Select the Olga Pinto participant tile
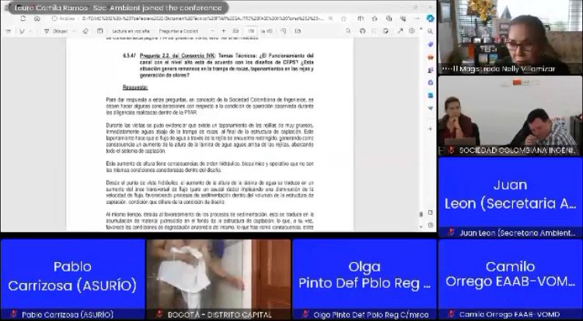 (365, 279)
